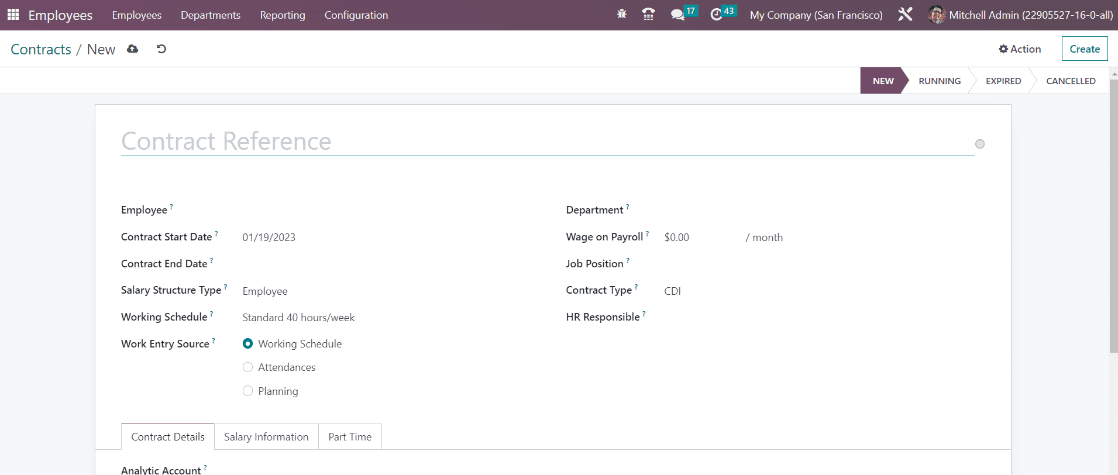The width and height of the screenshot is (1118, 475).
Task: Click the wrench and screwdriver tools icon
Action: [905, 15]
